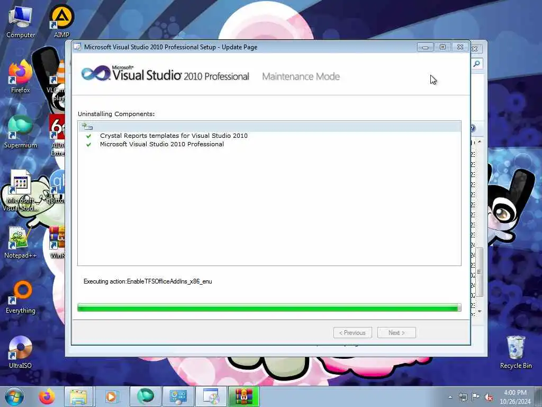Click the search icon in background window
The height and width of the screenshot is (407, 542).
pos(477,64)
